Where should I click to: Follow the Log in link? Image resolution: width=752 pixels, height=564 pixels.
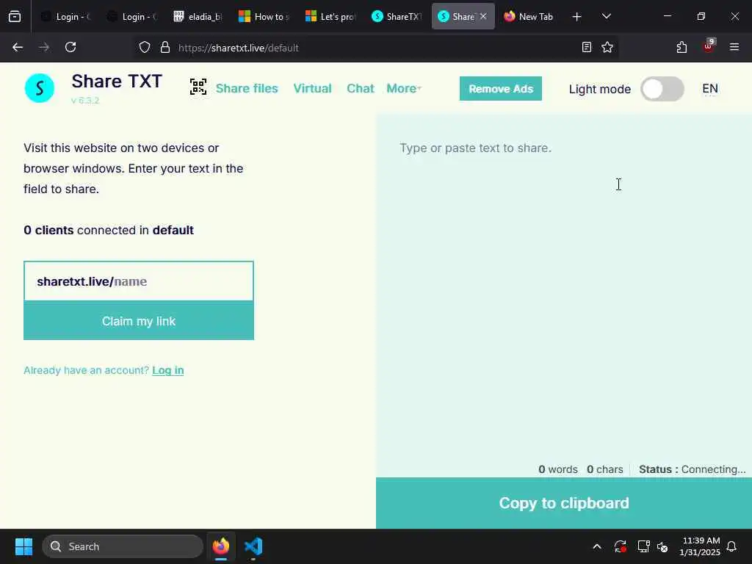(168, 370)
